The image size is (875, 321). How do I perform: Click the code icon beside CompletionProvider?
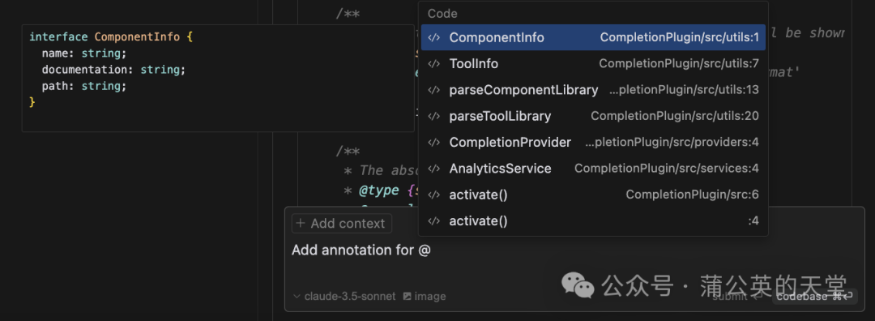click(x=433, y=143)
